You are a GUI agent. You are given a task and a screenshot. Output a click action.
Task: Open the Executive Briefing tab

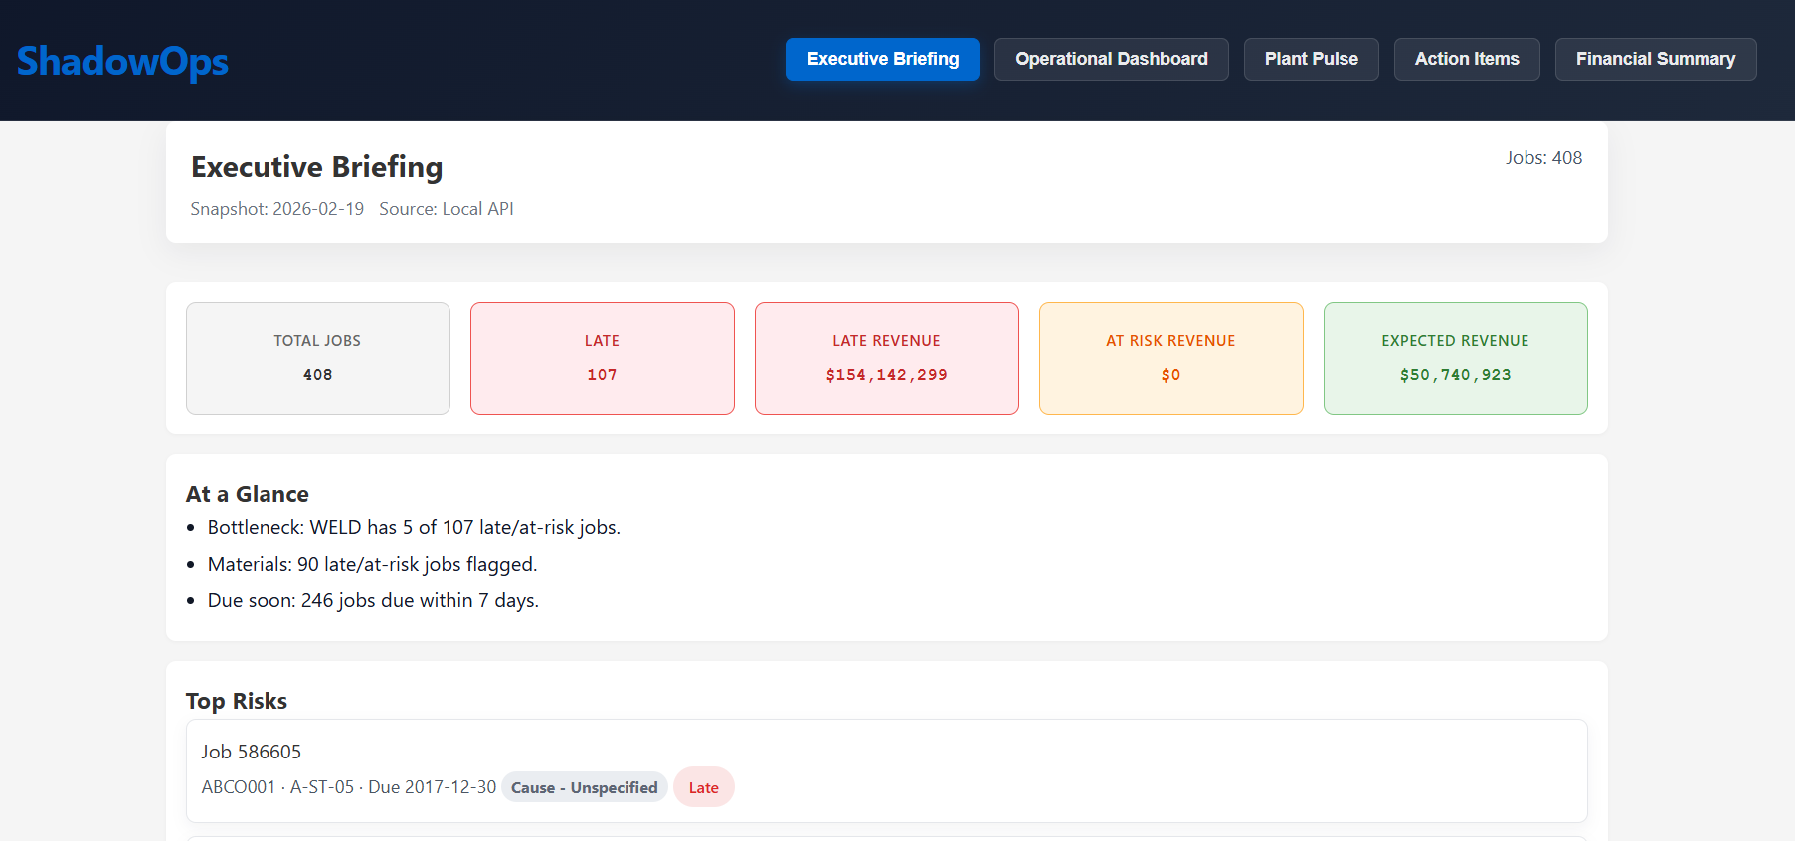coord(882,59)
